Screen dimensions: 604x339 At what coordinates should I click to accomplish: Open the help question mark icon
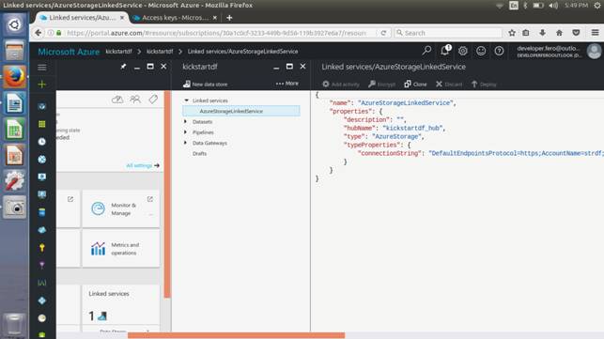tap(499, 51)
